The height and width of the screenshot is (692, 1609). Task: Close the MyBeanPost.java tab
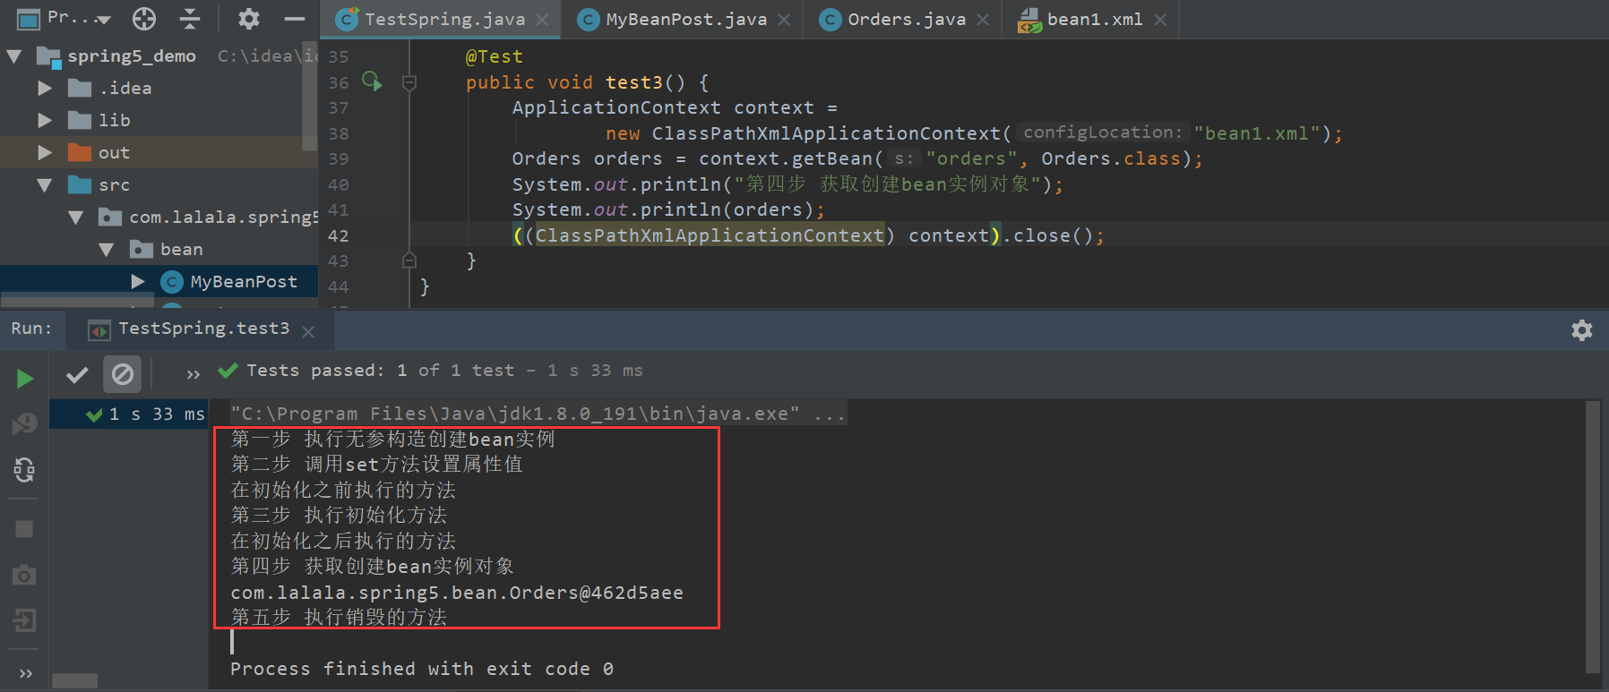click(784, 20)
